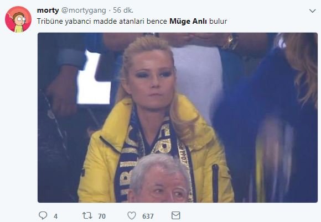Open the attached stadium photo

coord(178,118)
